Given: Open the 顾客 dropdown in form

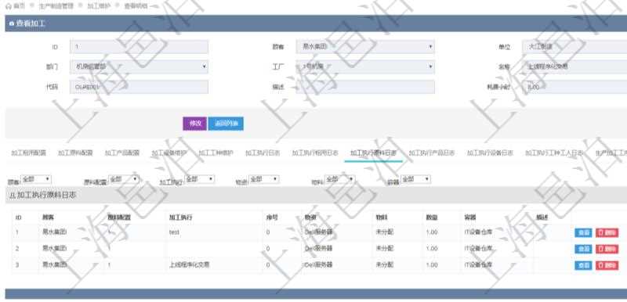Looking at the screenshot, I should [365, 47].
